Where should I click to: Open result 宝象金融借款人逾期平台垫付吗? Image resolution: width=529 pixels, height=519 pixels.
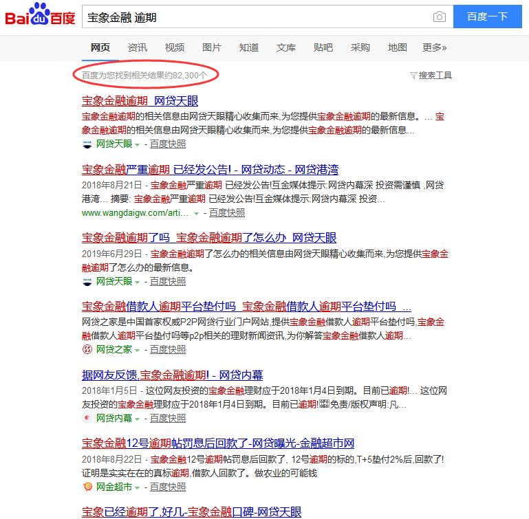click(246, 306)
